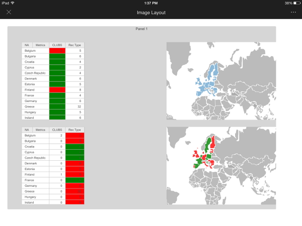Select the Panel 1 title
This screenshot has height=226, width=302.
[x=141, y=29]
